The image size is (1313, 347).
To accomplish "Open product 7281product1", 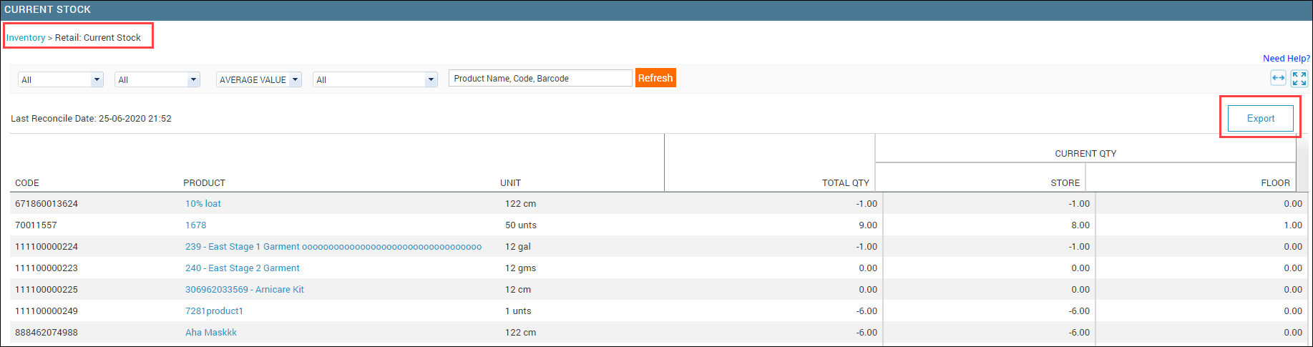I will tap(214, 311).
